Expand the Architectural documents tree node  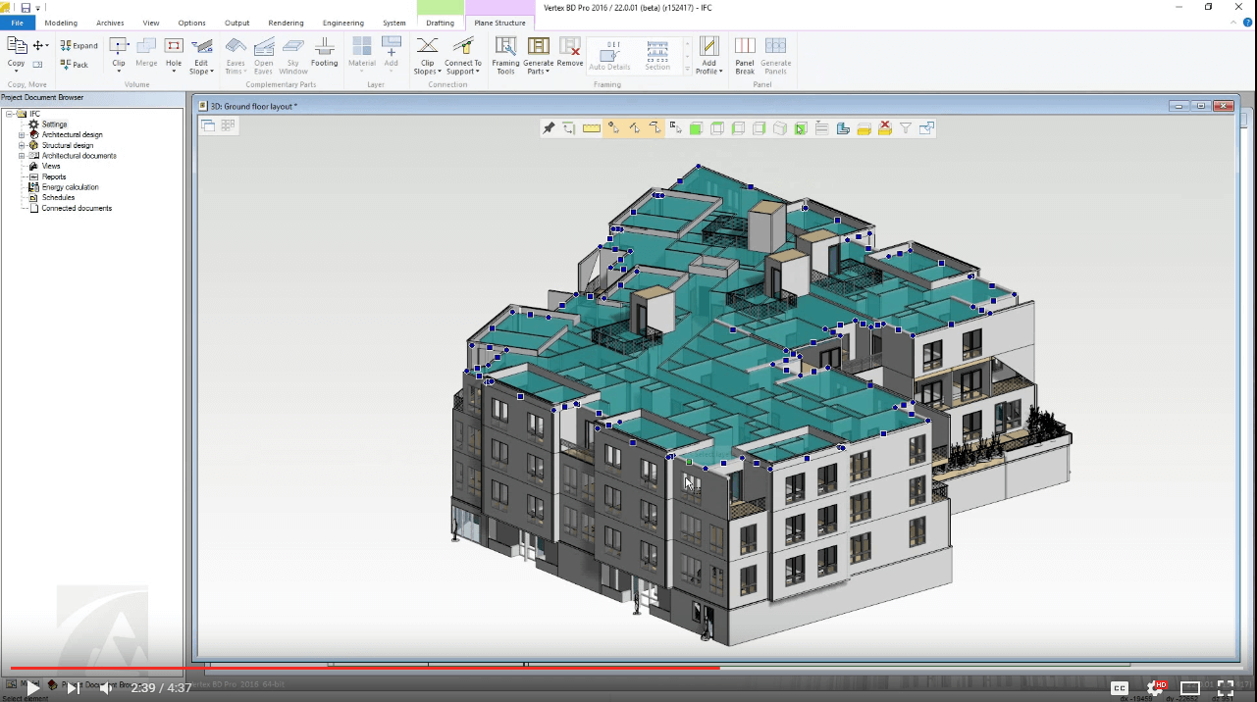point(22,156)
